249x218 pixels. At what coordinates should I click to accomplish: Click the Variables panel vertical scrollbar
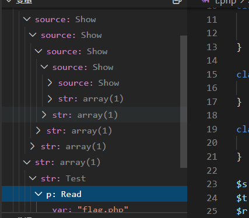tap(184, 101)
